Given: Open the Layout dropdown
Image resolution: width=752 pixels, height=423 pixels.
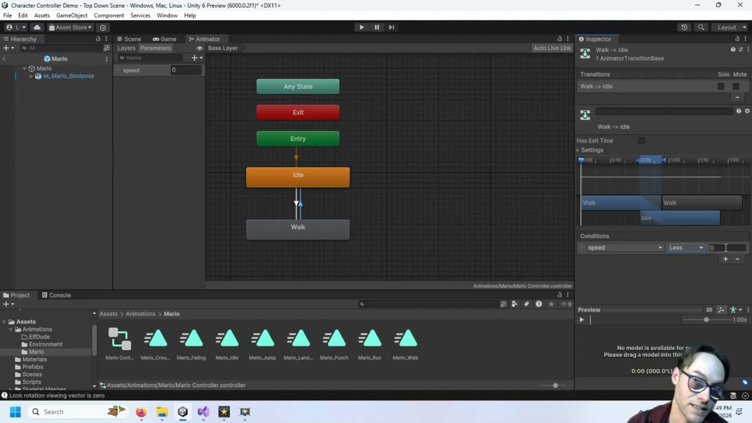Looking at the screenshot, I should pos(730,27).
